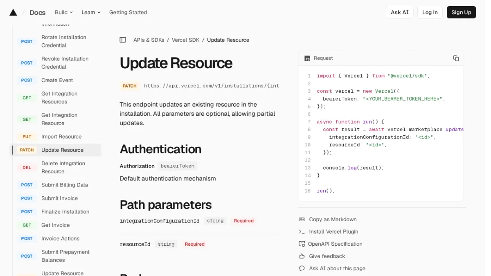Click the GET badge beside Get Invoice
Image resolution: width=491 pixels, height=276 pixels.
pos(27,225)
